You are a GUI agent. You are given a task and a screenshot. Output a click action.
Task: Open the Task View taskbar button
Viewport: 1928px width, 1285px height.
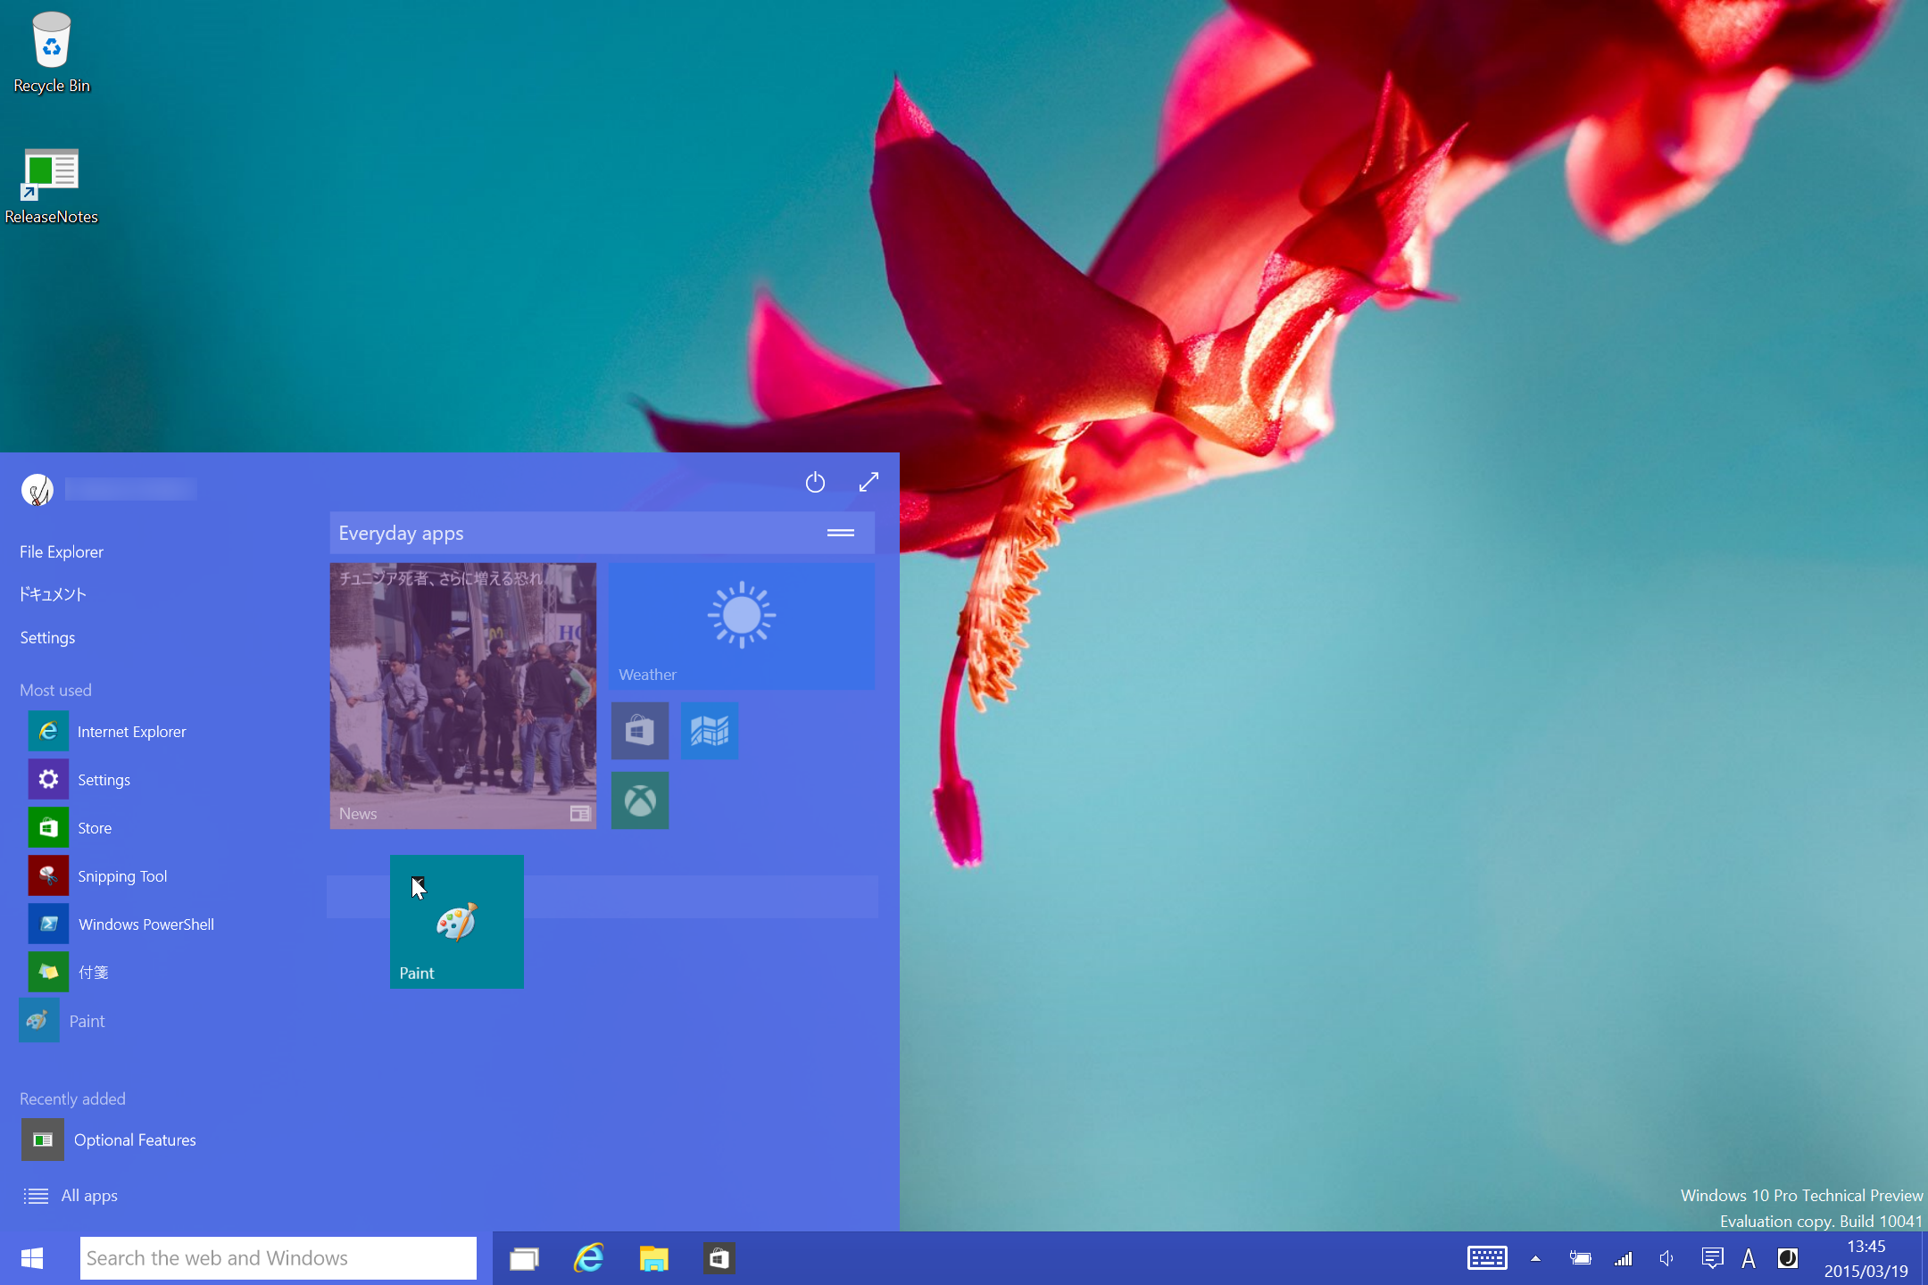pyautogui.click(x=524, y=1259)
